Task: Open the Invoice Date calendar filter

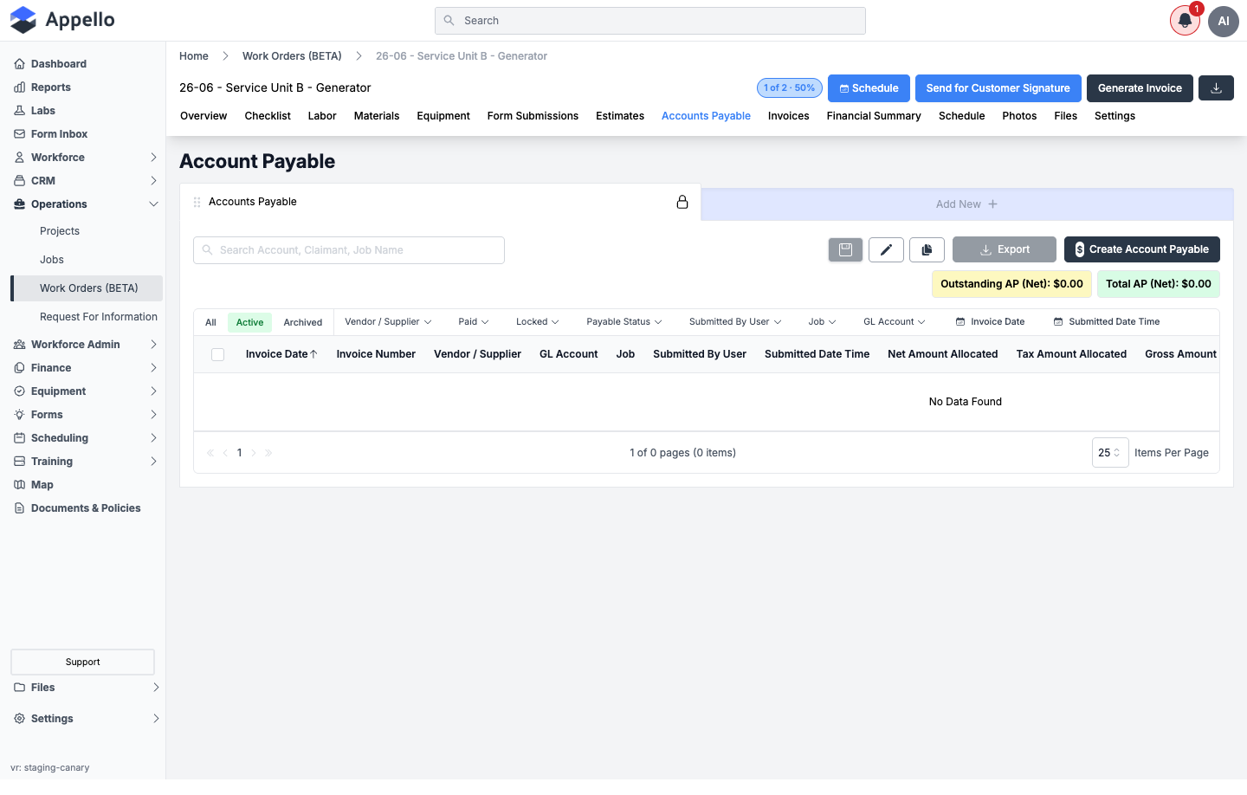Action: pyautogui.click(x=990, y=322)
